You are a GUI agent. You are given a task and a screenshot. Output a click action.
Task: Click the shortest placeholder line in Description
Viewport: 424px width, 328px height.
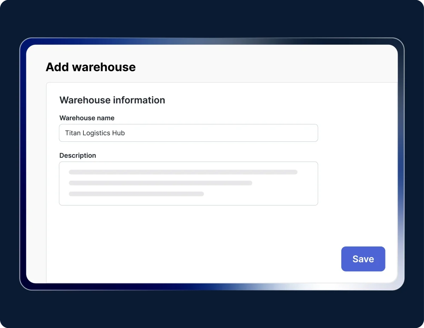click(136, 194)
